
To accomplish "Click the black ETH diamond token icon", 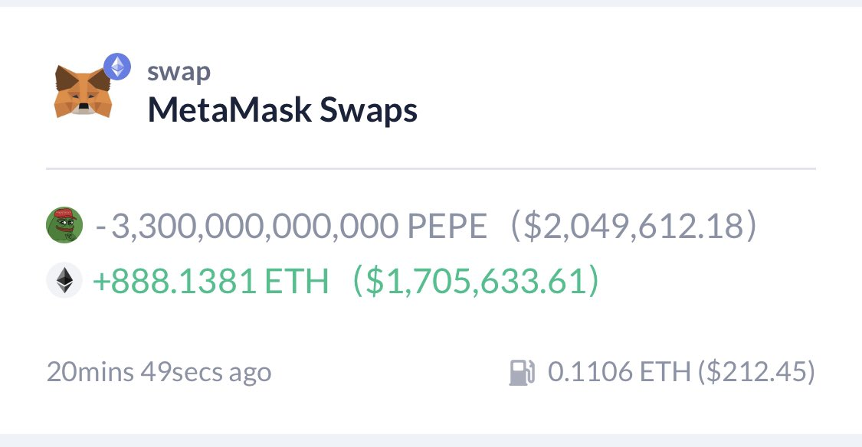I will [64, 280].
